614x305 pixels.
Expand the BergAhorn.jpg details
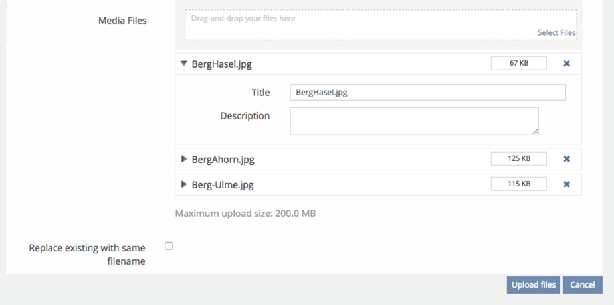click(x=184, y=160)
